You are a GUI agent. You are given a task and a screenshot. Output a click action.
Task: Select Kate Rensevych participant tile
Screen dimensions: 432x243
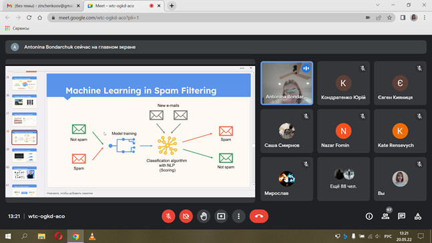(400, 131)
